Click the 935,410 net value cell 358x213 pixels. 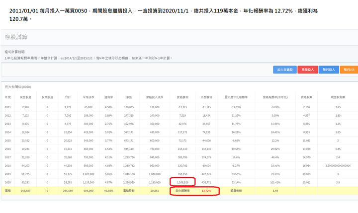(129, 149)
